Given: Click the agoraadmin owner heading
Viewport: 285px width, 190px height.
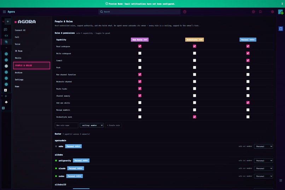Looking at the screenshot, I should coord(60,140).
